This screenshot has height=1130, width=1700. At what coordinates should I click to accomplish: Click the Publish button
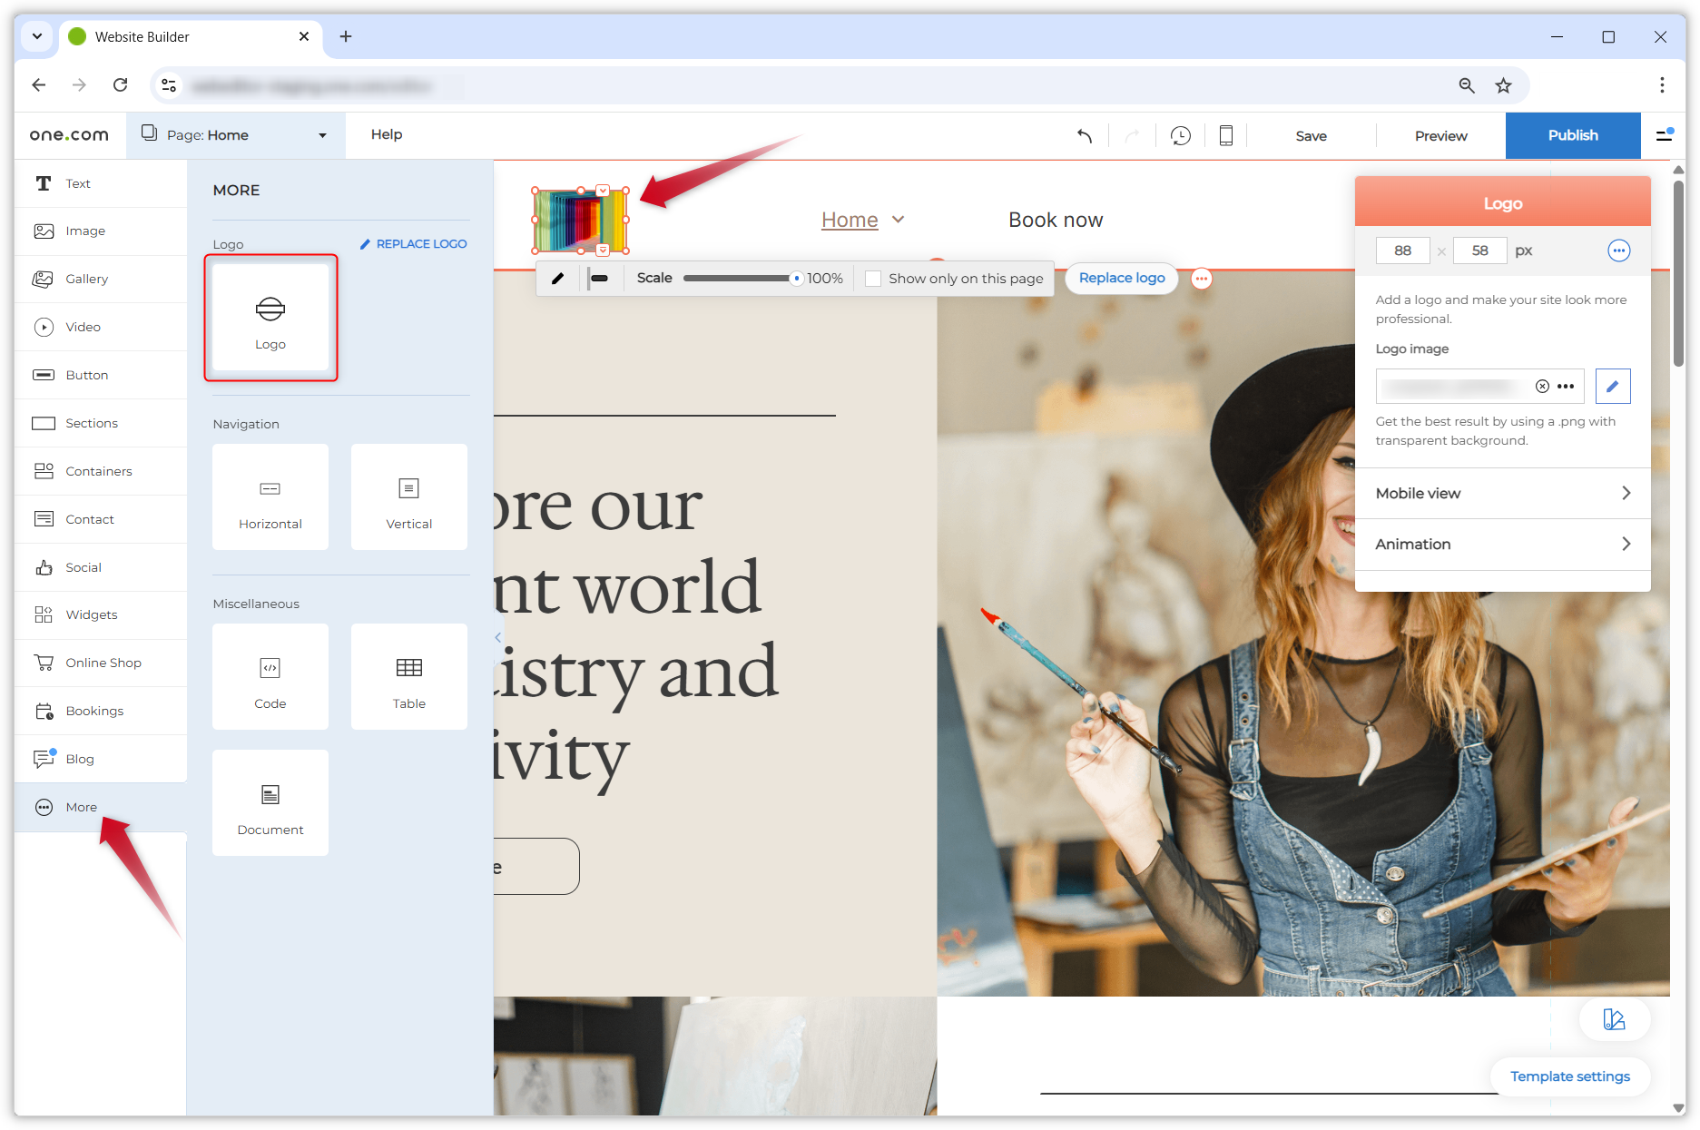(1573, 135)
